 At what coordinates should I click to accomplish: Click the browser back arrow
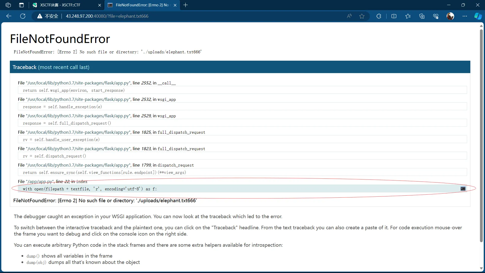(9, 16)
